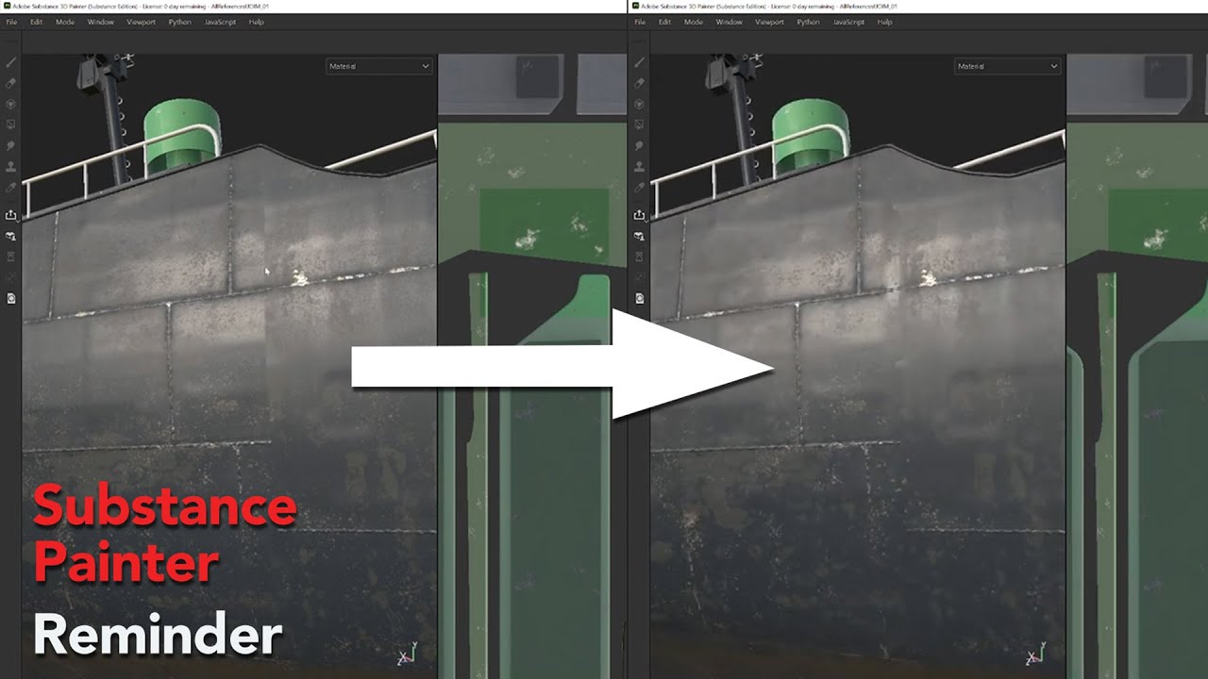Click the mesh icon below Send To, left window
The image size is (1208, 679).
(11, 236)
